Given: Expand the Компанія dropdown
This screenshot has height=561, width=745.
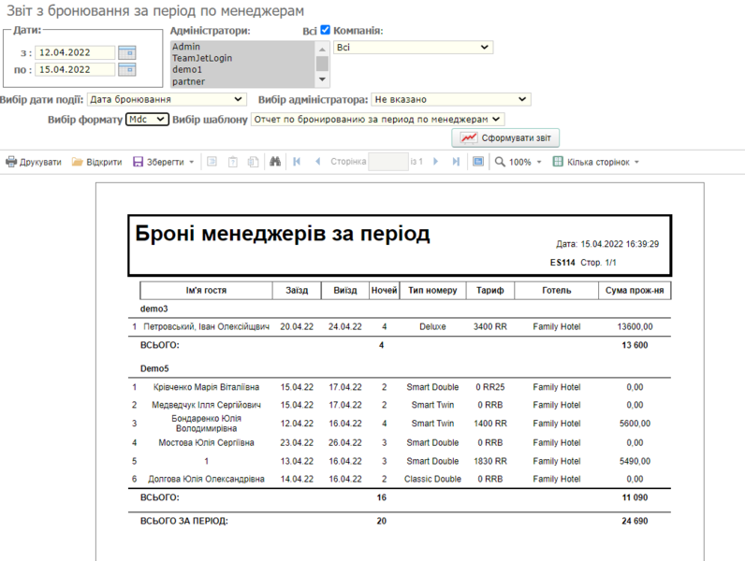Looking at the screenshot, I should 413,47.
